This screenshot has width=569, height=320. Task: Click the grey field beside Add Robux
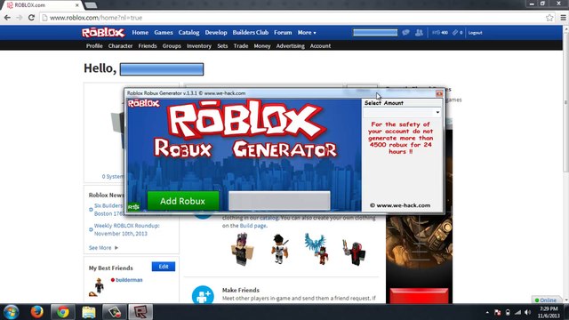point(279,201)
